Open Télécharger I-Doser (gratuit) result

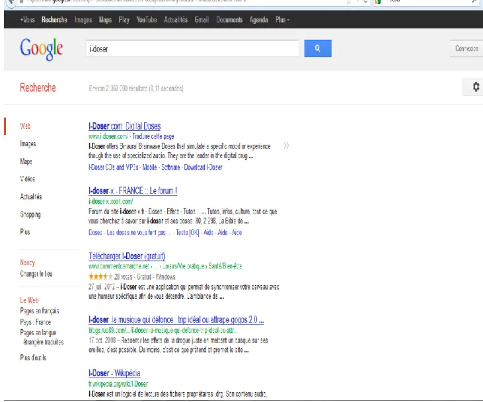click(x=127, y=256)
